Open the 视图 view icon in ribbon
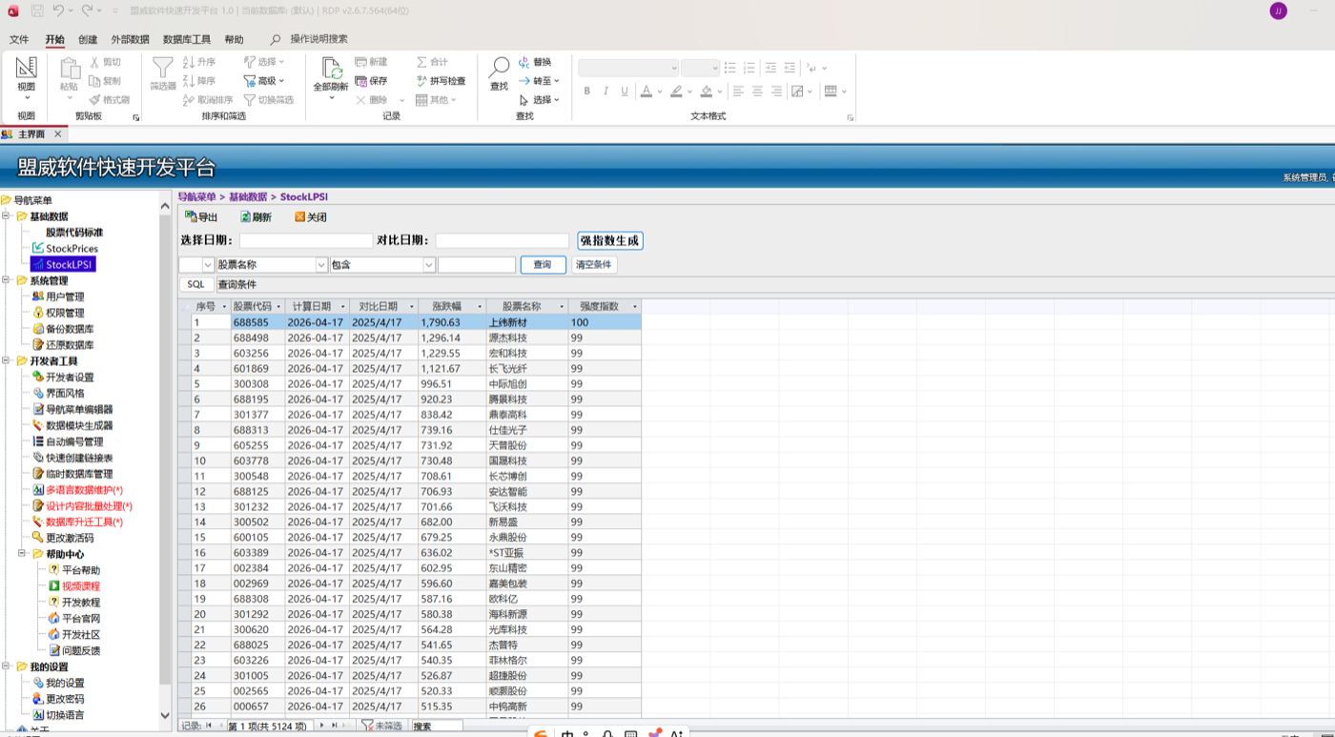The height and width of the screenshot is (737, 1335). (x=26, y=68)
